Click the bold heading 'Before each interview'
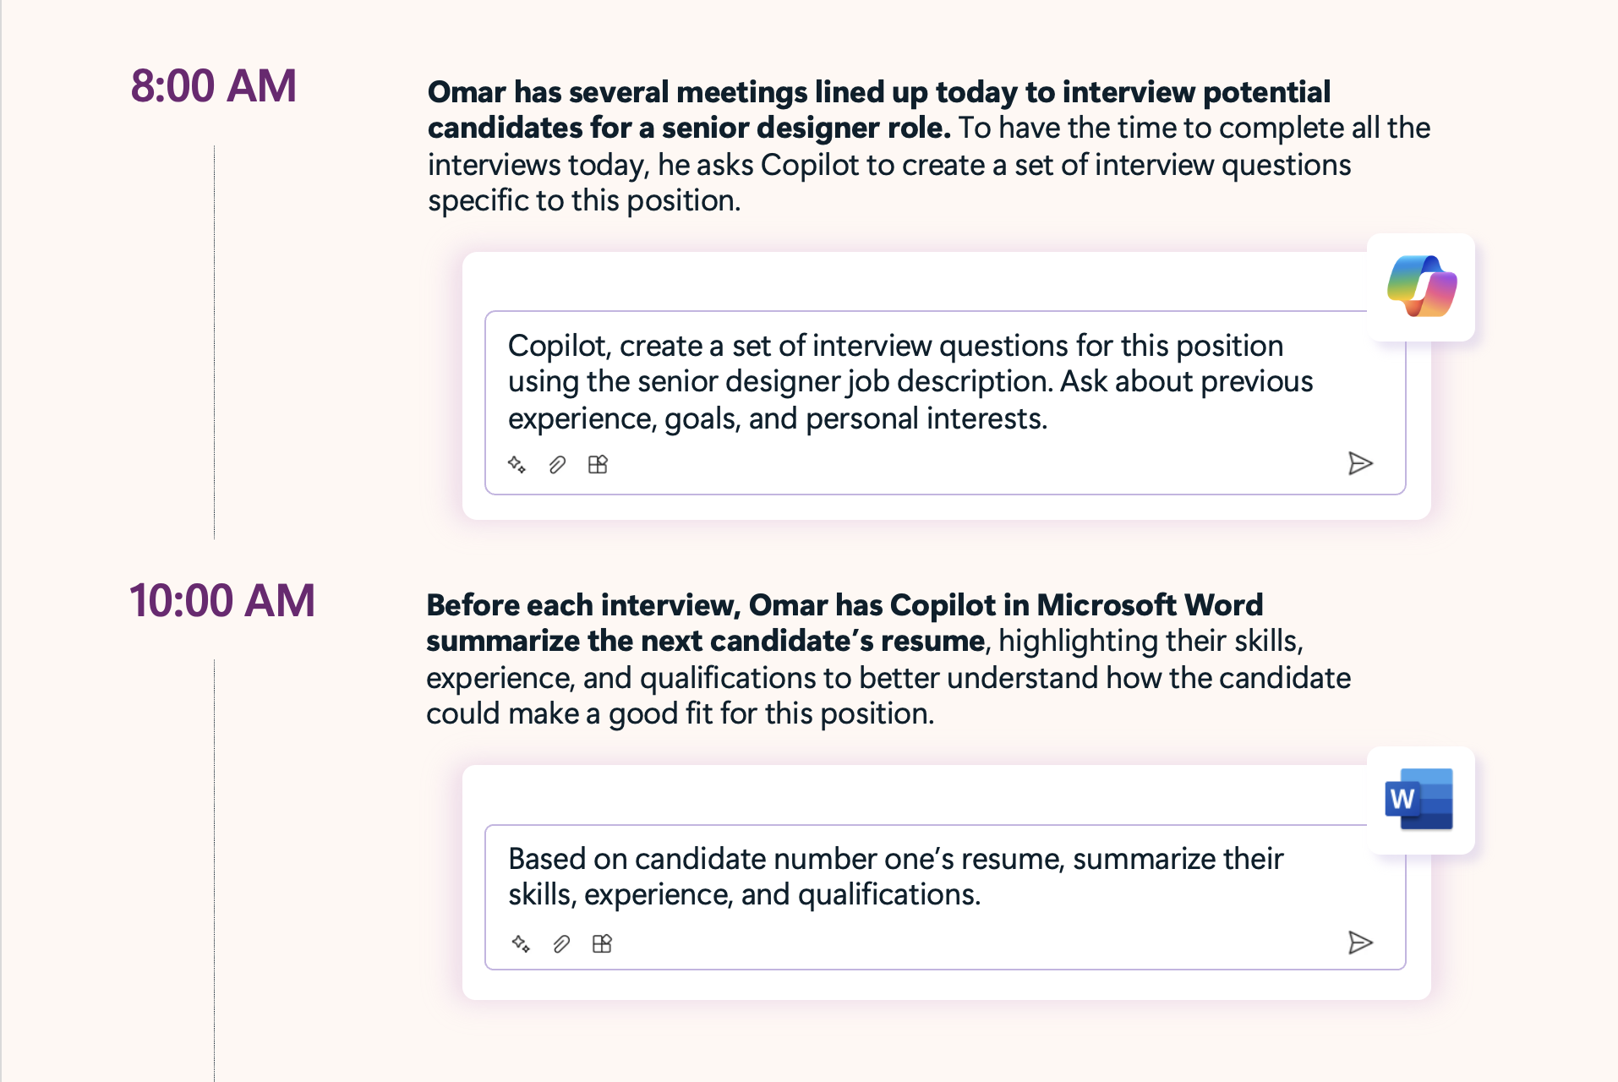Image resolution: width=1618 pixels, height=1082 pixels. (844, 606)
